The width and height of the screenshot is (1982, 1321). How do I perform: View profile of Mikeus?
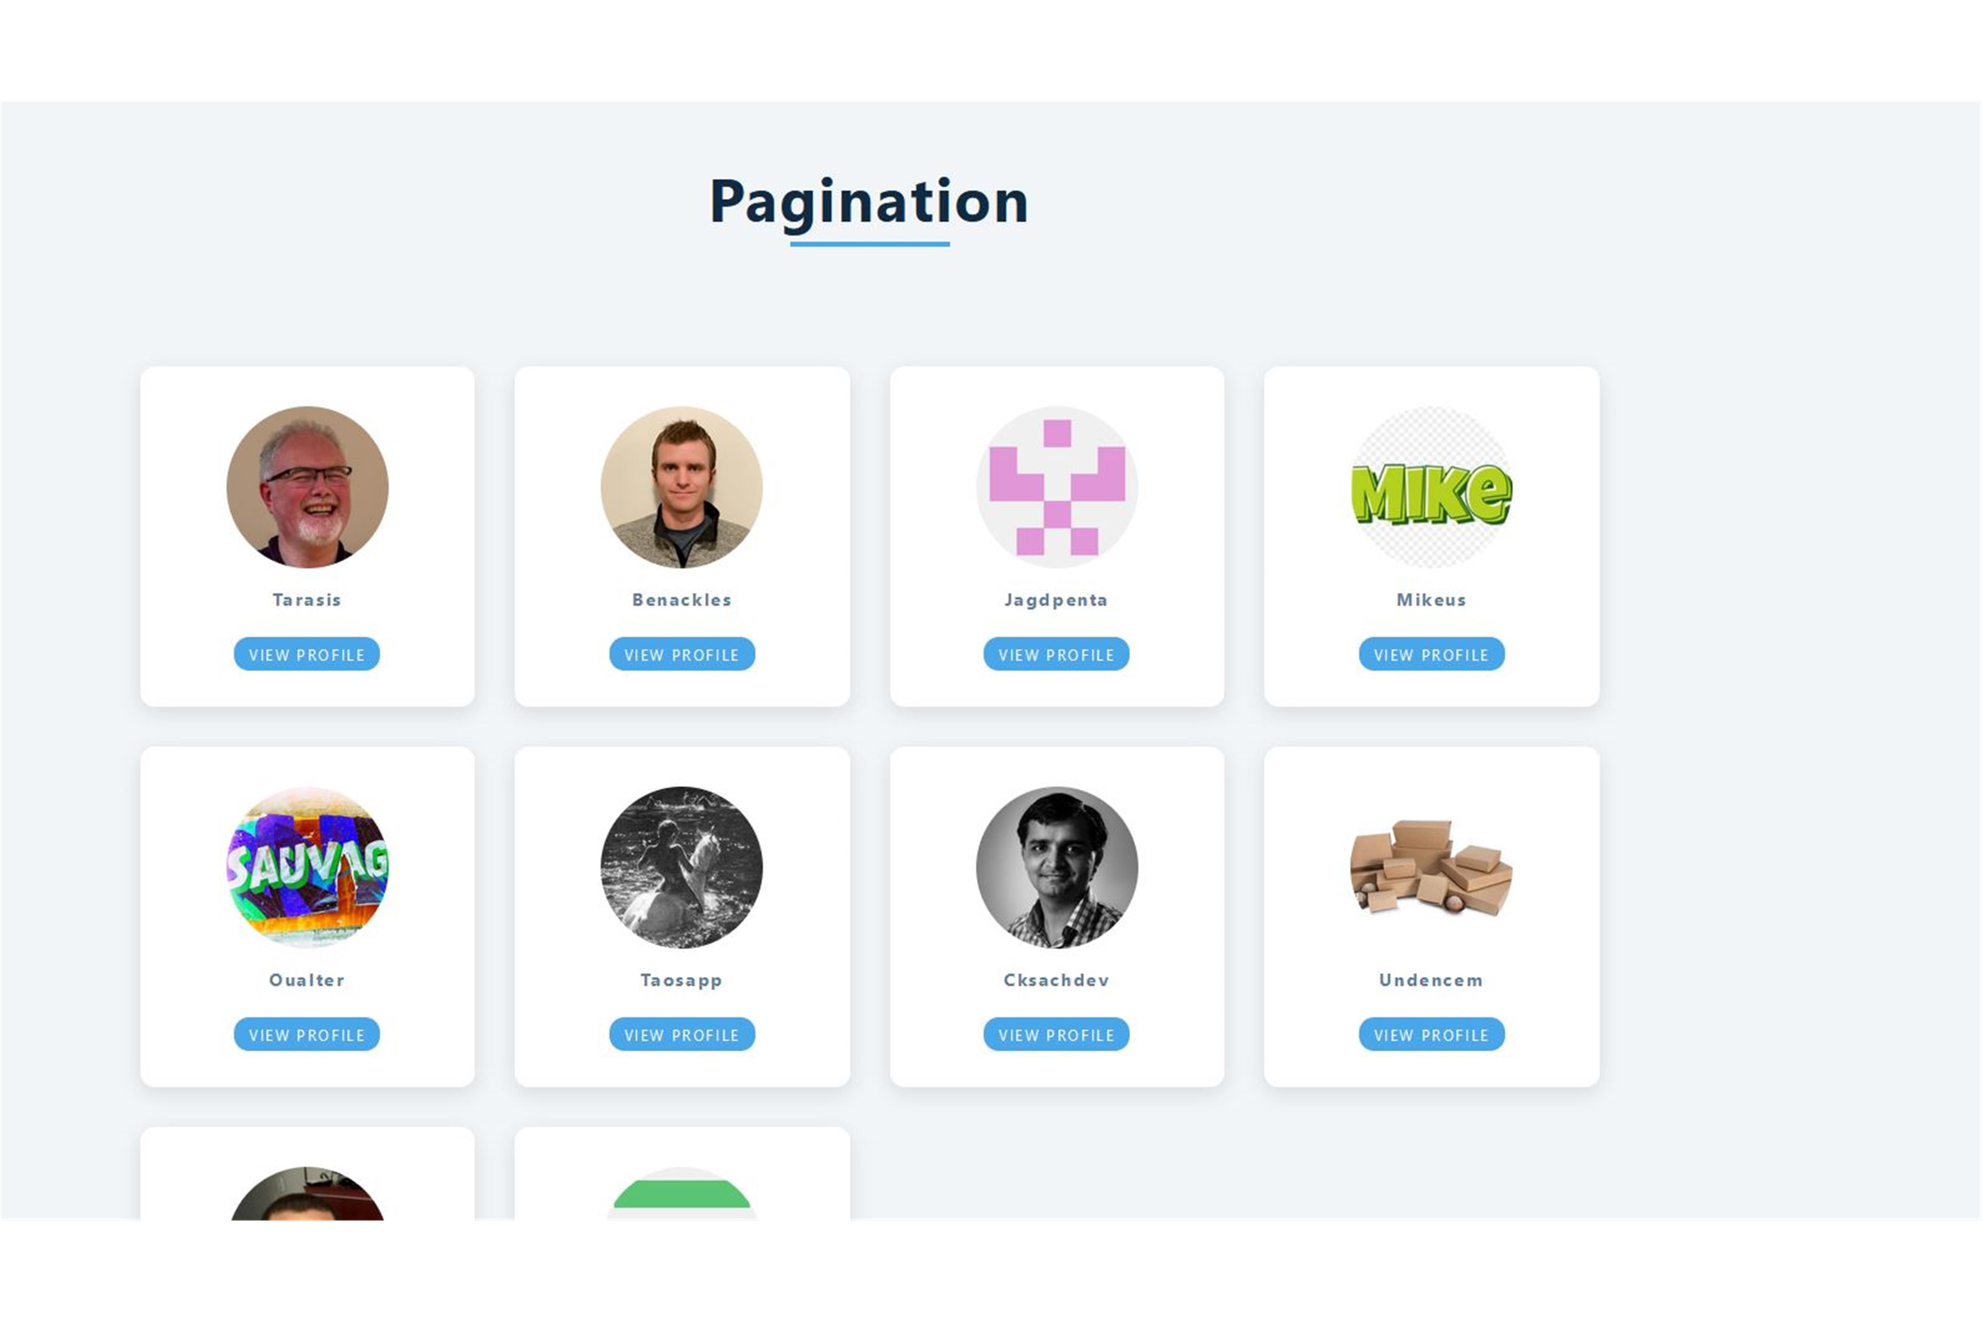coord(1431,655)
